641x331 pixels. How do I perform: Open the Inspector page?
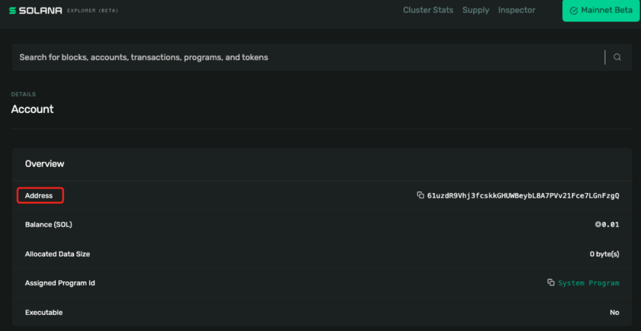coord(516,10)
